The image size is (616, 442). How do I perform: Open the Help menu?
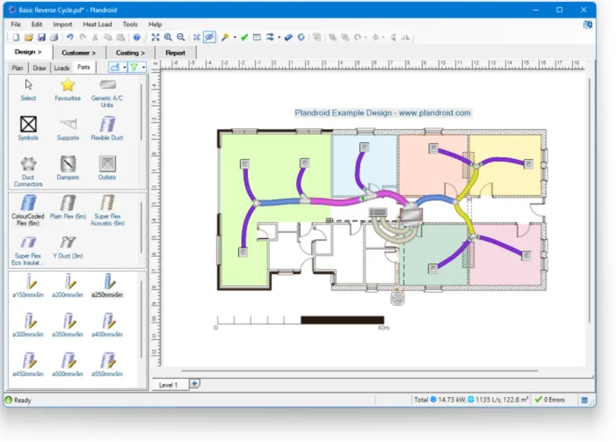click(155, 24)
